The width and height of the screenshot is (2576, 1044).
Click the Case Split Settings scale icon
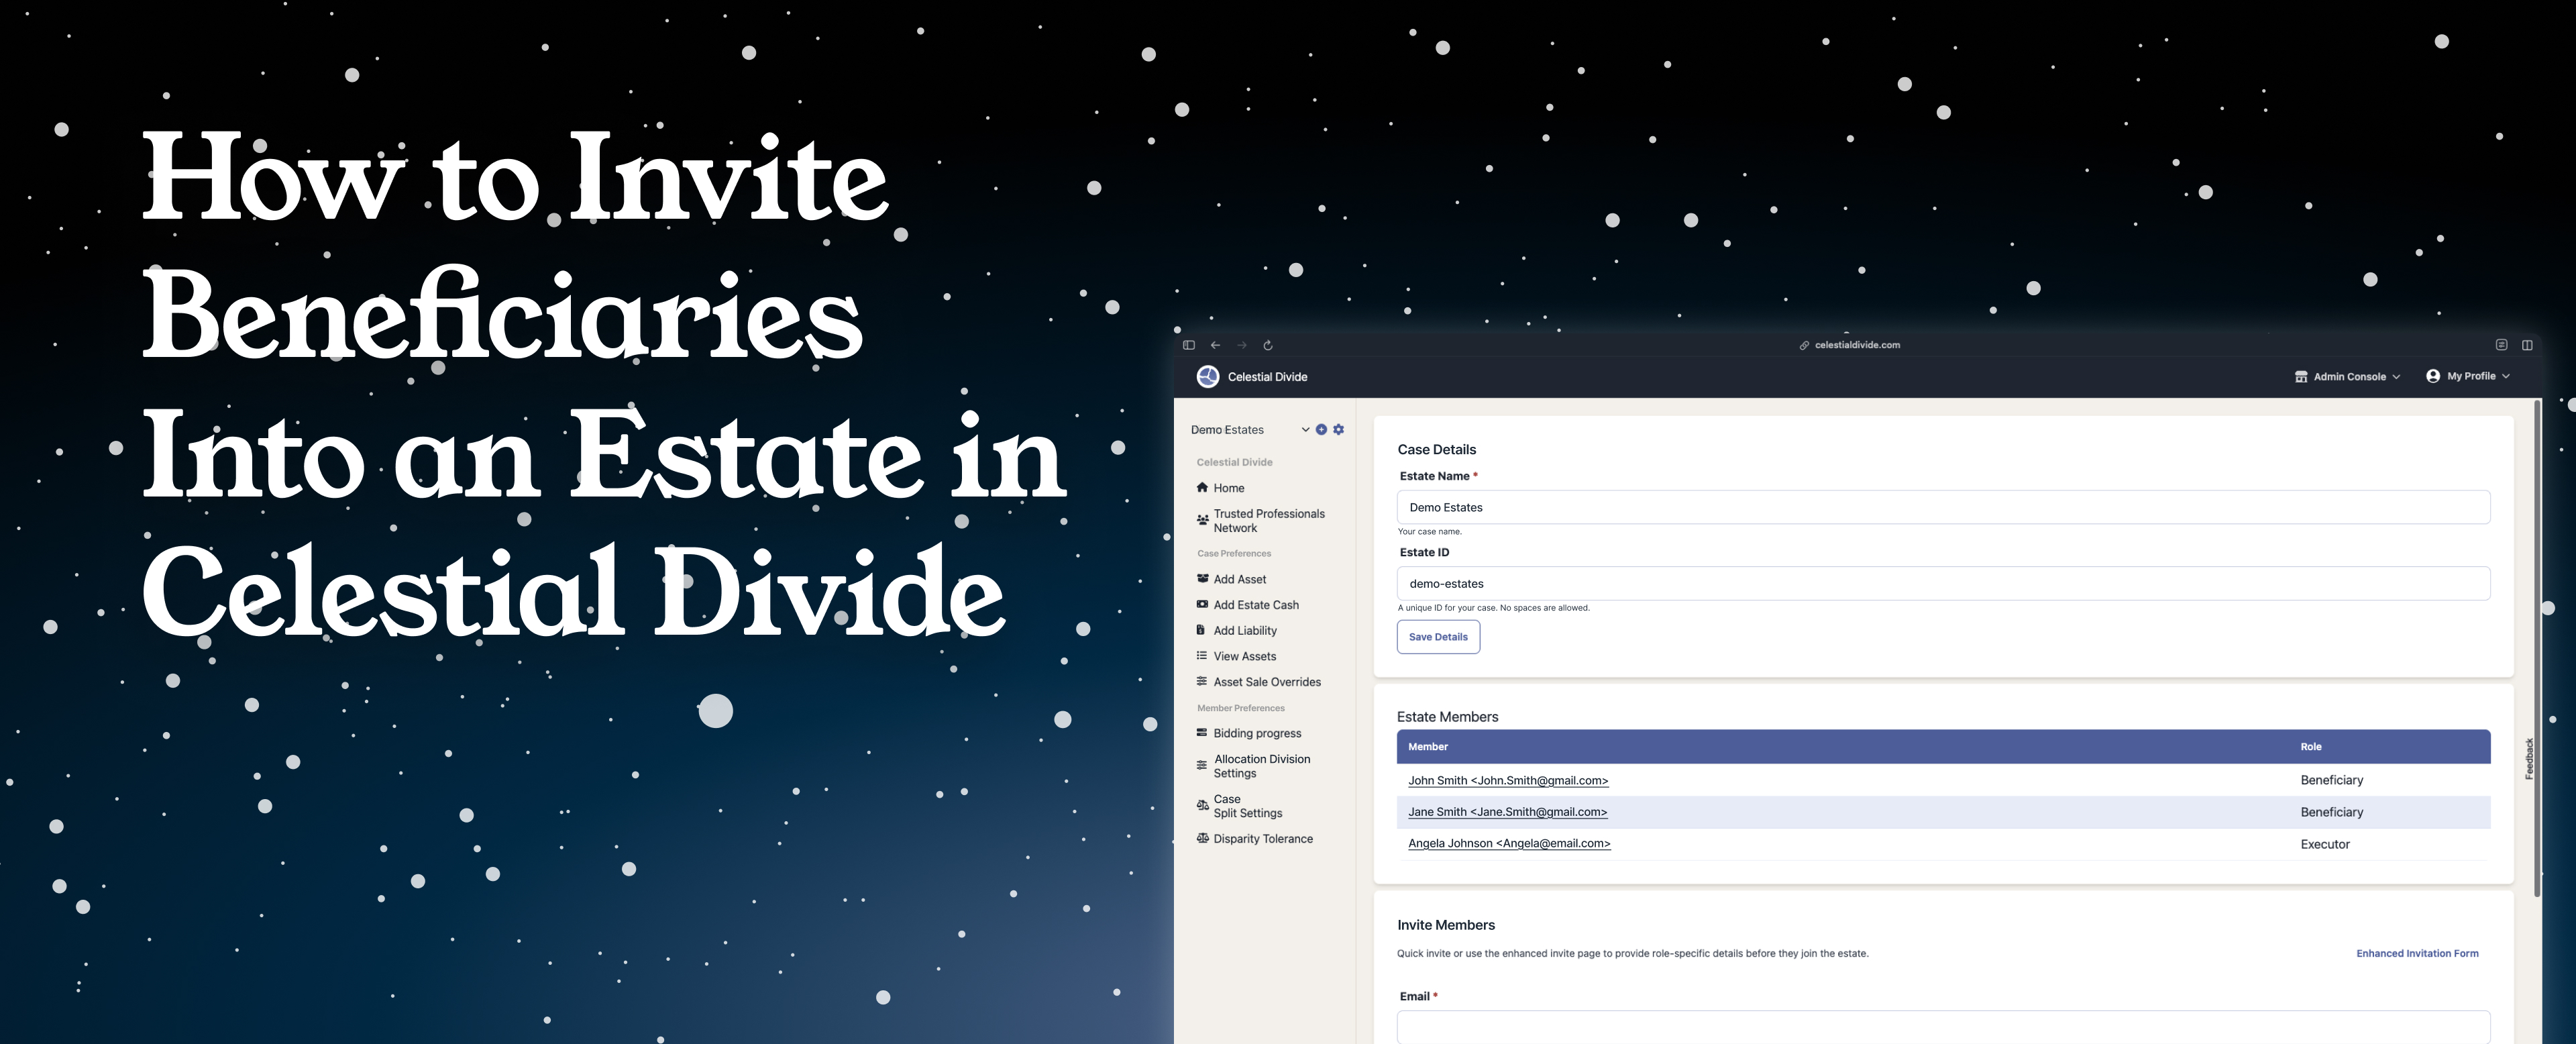(1202, 805)
